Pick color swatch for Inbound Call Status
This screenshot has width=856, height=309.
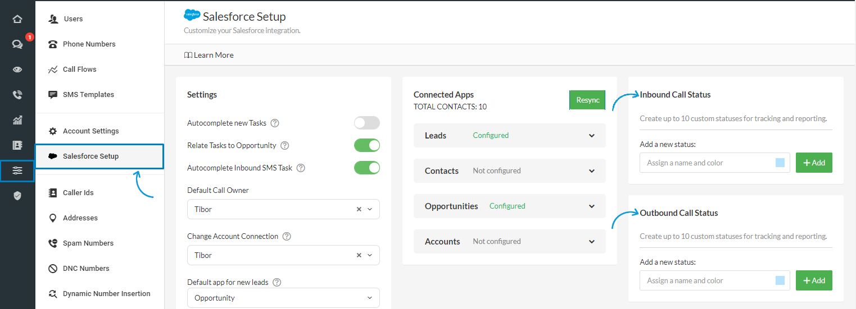[x=780, y=163]
